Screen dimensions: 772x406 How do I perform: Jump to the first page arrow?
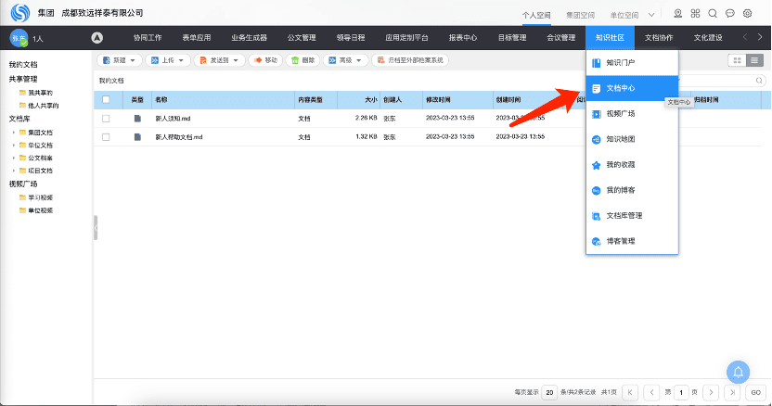point(630,392)
